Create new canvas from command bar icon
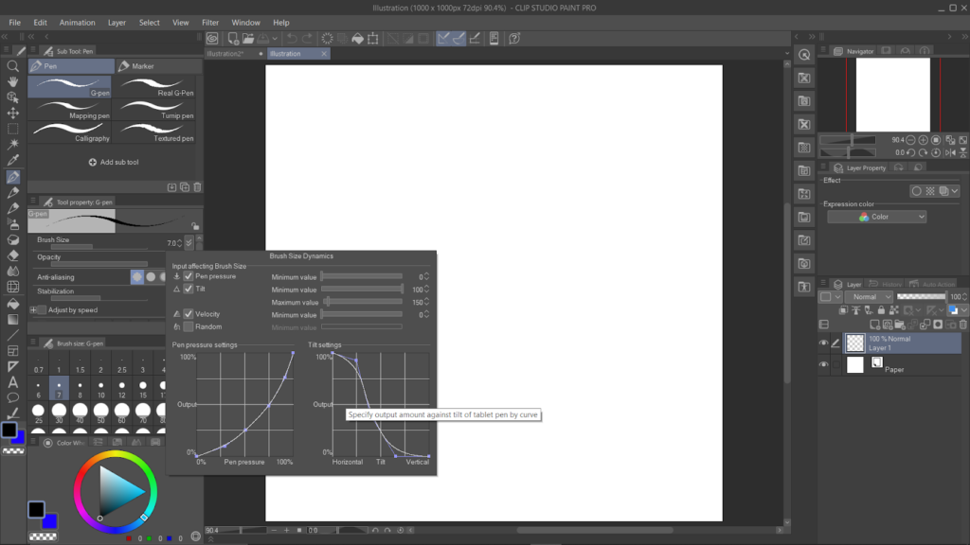This screenshot has width=970, height=545. 233,38
